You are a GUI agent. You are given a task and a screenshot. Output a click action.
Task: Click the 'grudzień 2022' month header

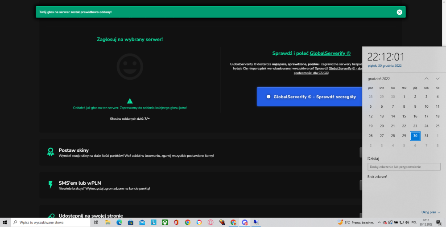tap(379, 79)
